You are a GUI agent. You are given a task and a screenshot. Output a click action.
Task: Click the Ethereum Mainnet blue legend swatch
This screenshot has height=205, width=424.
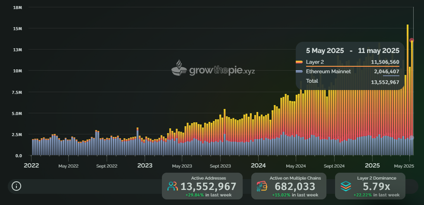[x=299, y=71]
